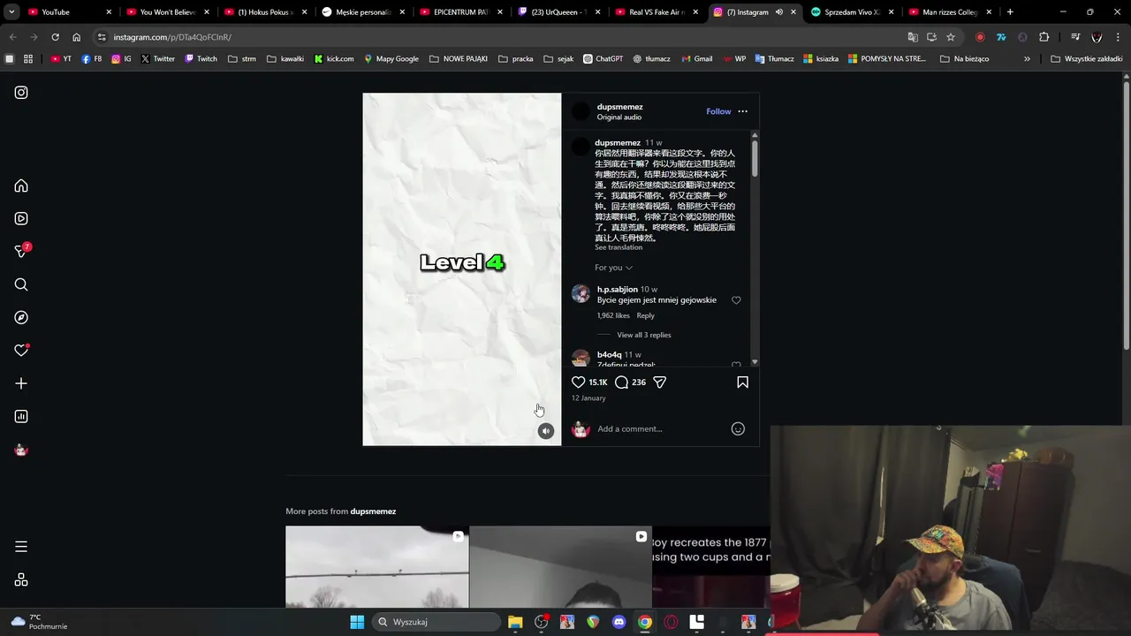Viewport: 1131px width, 636px height.
Task: Reload the current page
Action: [55, 37]
